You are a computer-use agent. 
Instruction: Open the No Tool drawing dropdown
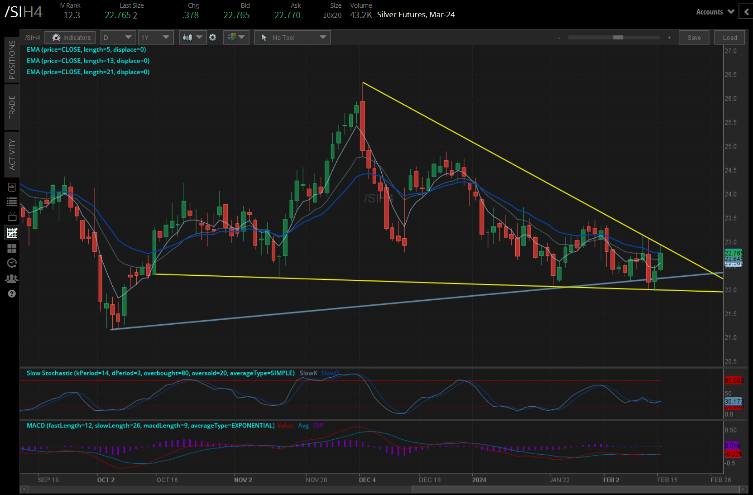[x=293, y=38]
